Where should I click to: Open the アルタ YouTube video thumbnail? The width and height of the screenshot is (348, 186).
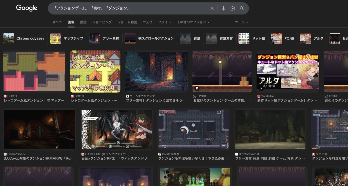pyautogui.click(x=288, y=72)
